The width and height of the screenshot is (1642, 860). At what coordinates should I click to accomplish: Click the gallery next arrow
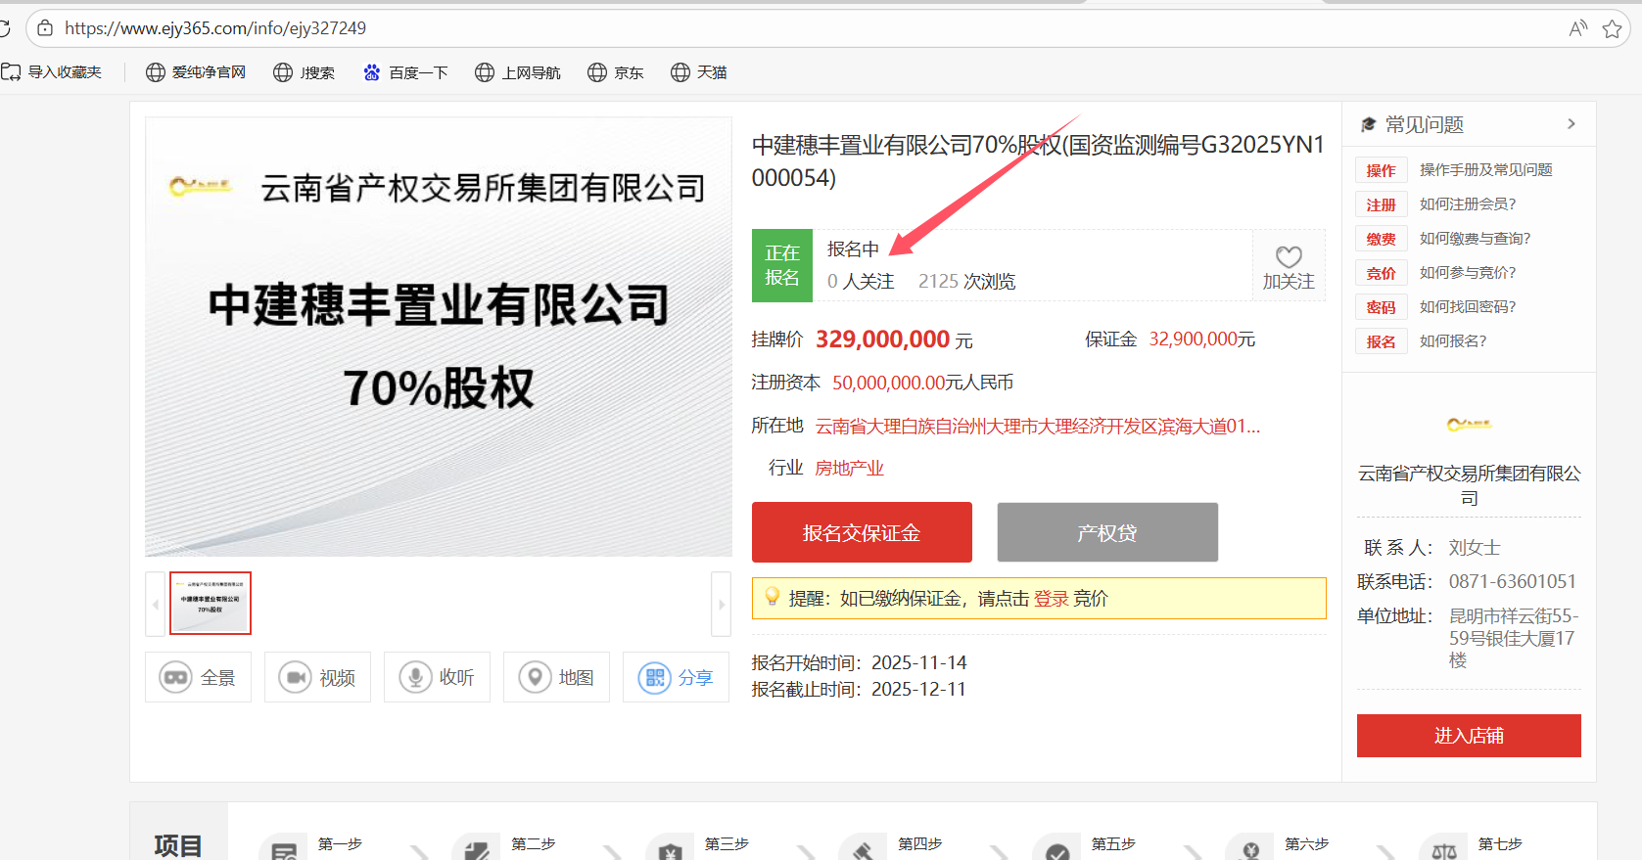[x=722, y=604]
